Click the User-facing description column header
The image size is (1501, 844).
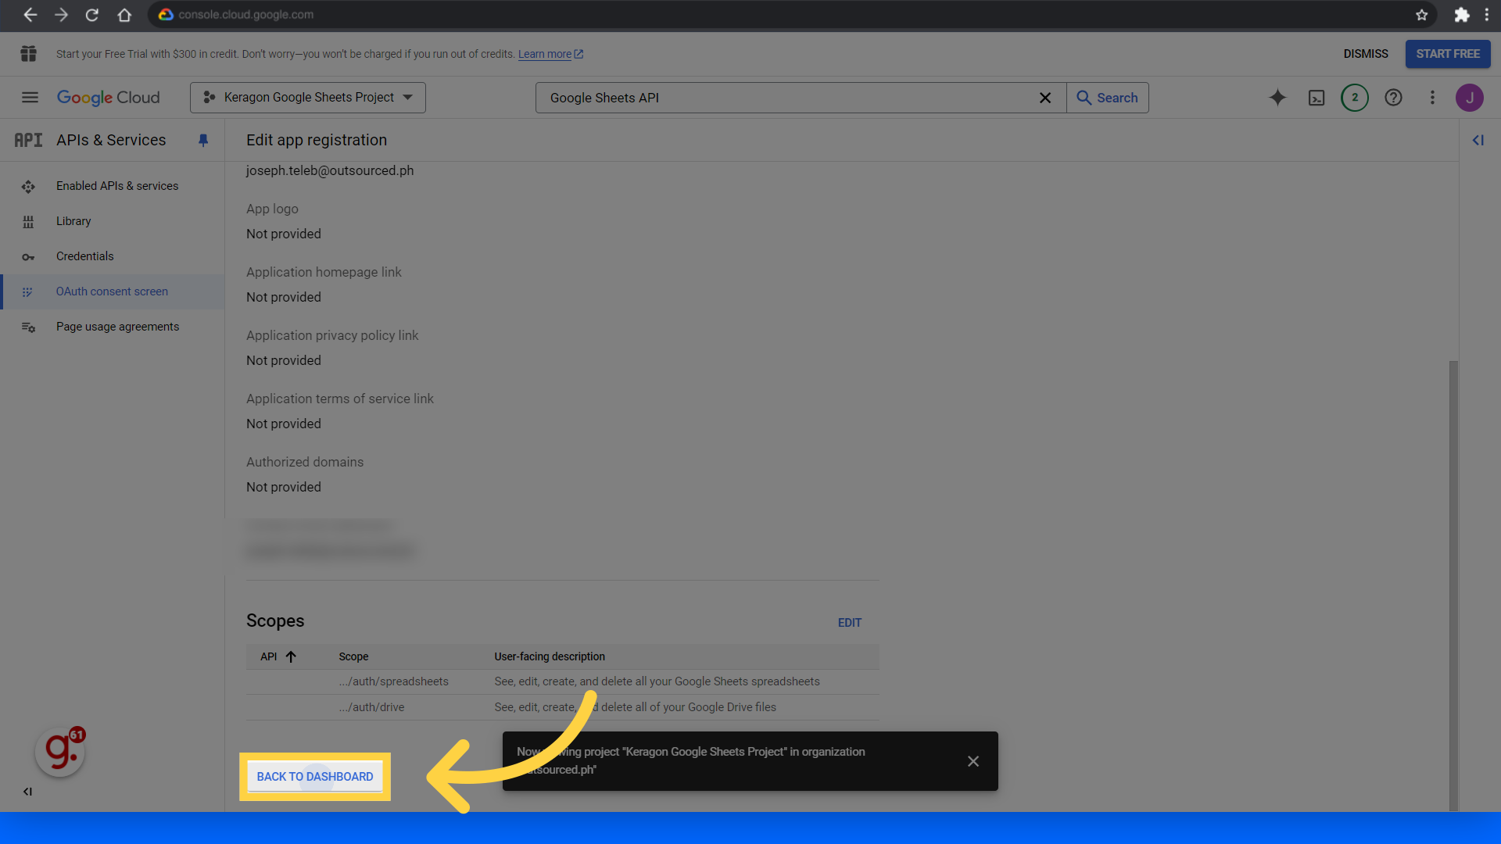[550, 656]
